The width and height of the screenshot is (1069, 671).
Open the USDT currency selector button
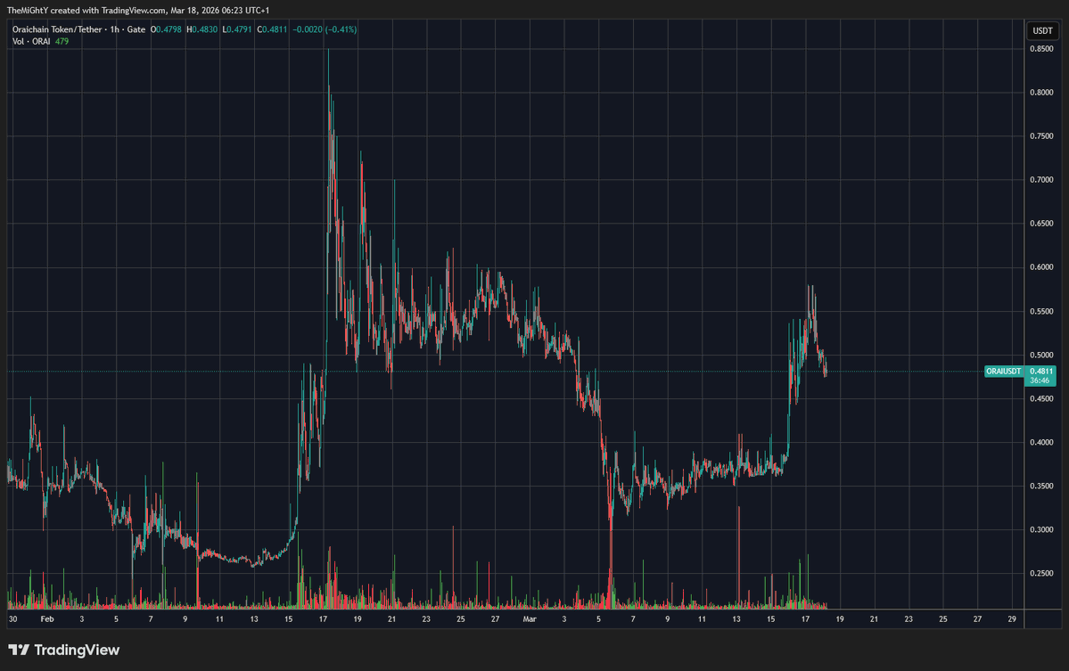1041,30
